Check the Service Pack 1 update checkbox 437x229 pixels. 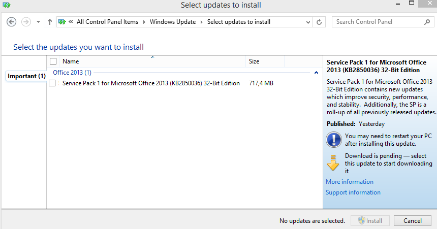pyautogui.click(x=52, y=83)
